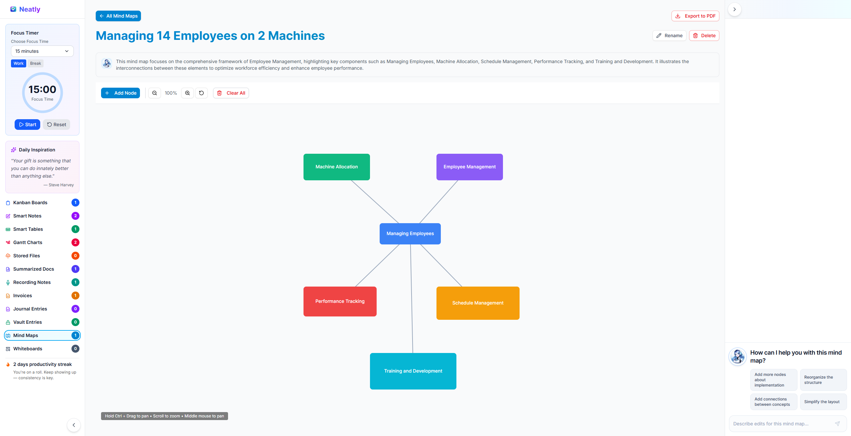Click the reset view rotation icon
Image resolution: width=851 pixels, height=436 pixels.
pos(201,93)
